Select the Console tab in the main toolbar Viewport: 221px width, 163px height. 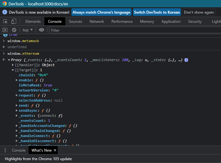(x=55, y=22)
